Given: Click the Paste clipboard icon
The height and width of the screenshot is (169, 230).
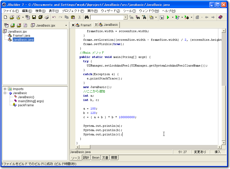Looking at the screenshot, I should tap(73, 17).
